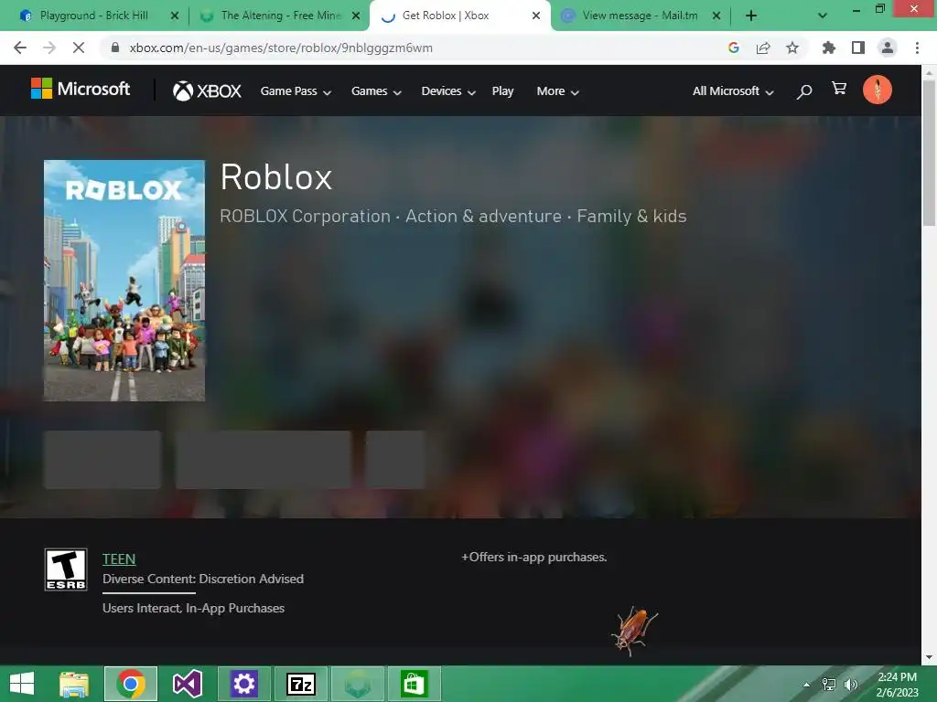Expand the Devices menu
This screenshot has width=937, height=702.
(448, 91)
